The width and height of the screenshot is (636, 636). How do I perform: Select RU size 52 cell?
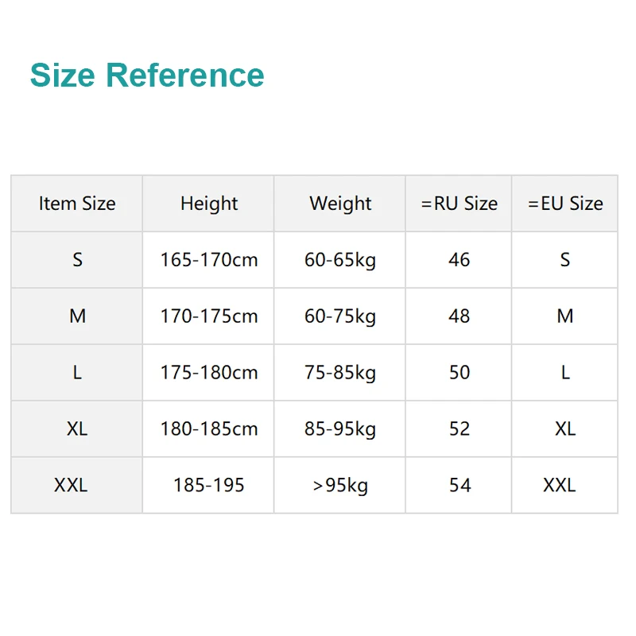click(x=459, y=429)
